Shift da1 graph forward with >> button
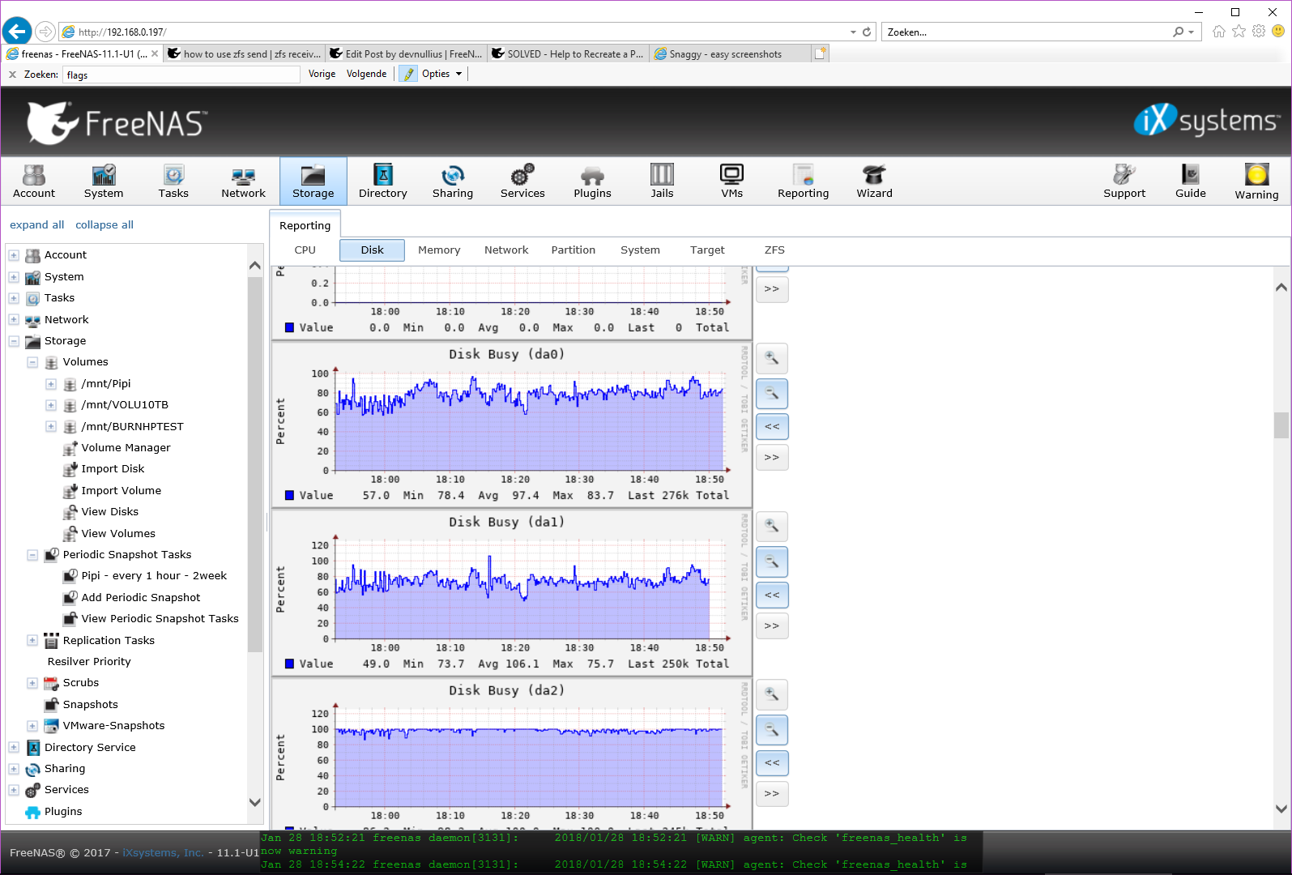 click(772, 625)
